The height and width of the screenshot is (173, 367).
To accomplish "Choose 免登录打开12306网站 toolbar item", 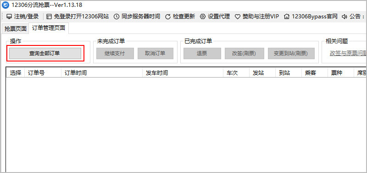I will (x=81, y=17).
